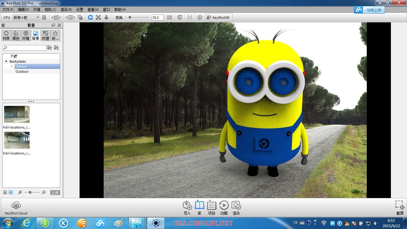Select the second hdri-locations thumbnail
407x229 pixels.
click(x=17, y=140)
